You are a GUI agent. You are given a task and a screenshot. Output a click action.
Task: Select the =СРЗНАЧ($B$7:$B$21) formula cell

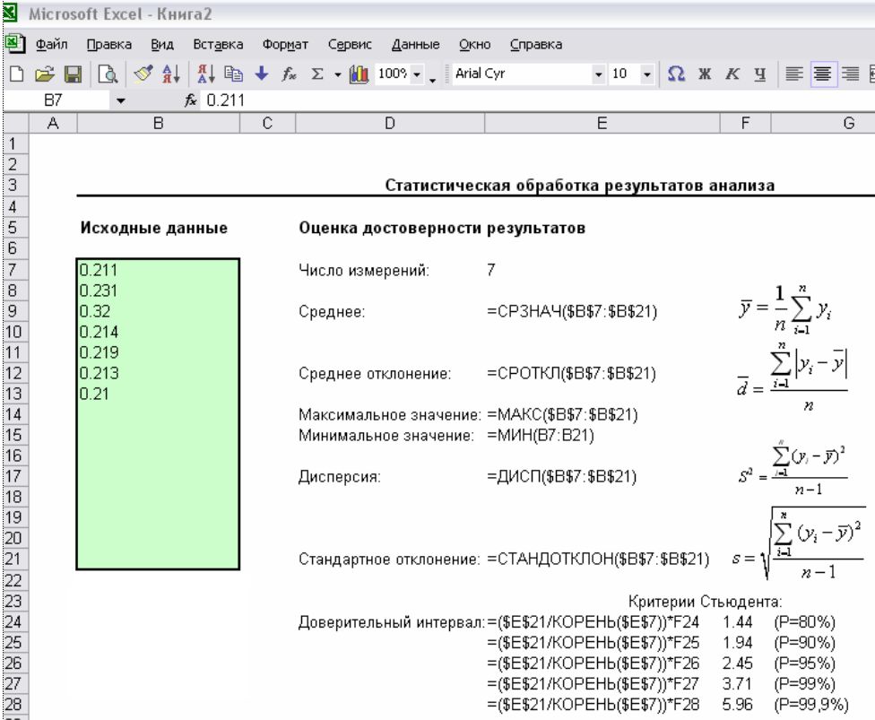tap(602, 311)
